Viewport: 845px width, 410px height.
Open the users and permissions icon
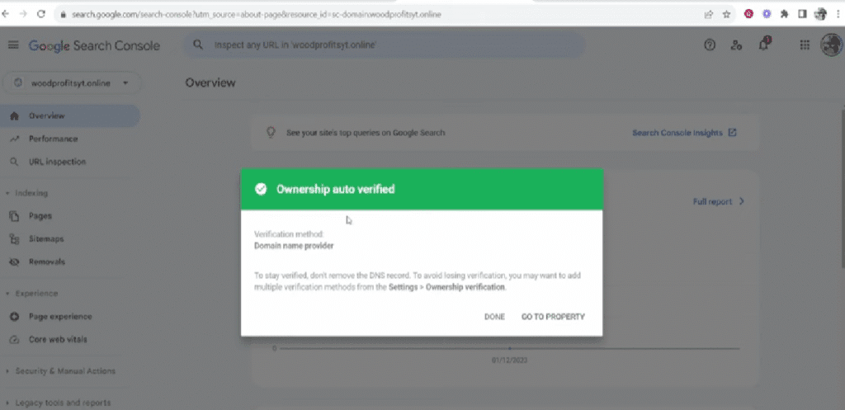[x=736, y=46]
